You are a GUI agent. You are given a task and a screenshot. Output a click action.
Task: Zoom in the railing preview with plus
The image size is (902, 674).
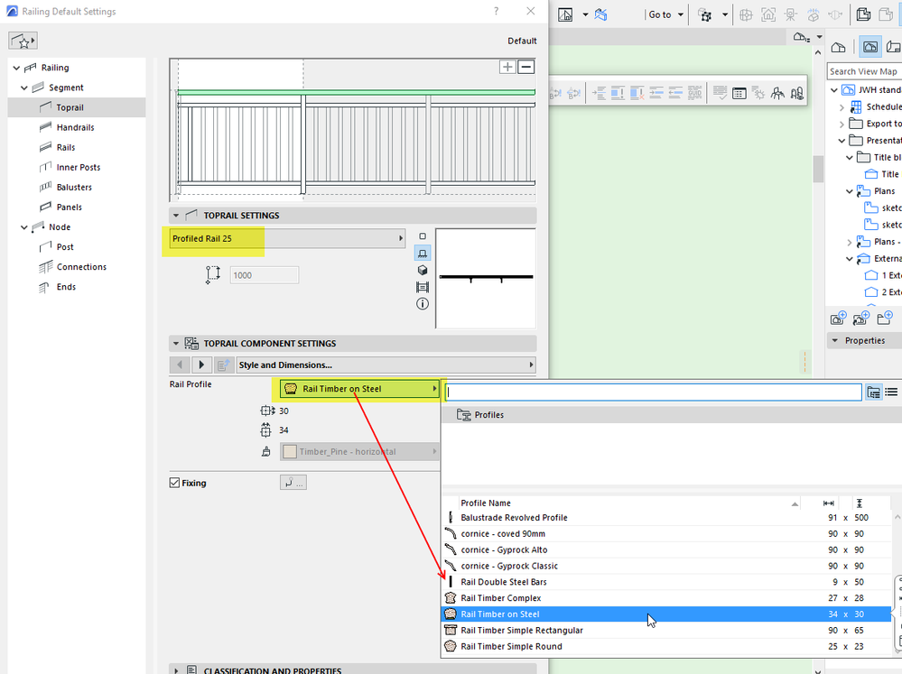507,67
